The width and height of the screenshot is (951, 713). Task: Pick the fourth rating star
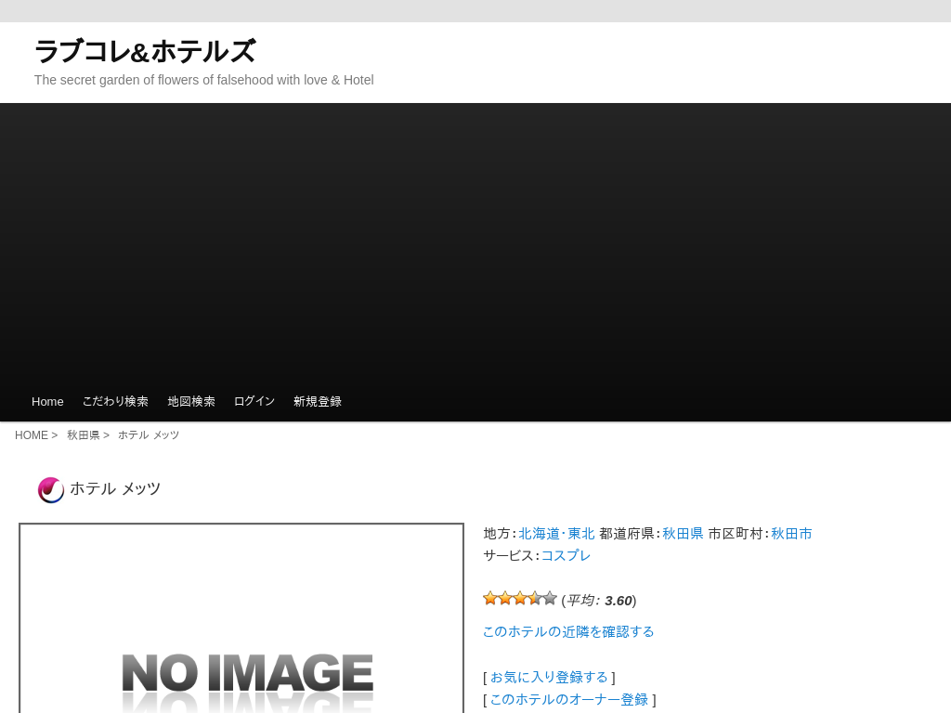[535, 598]
